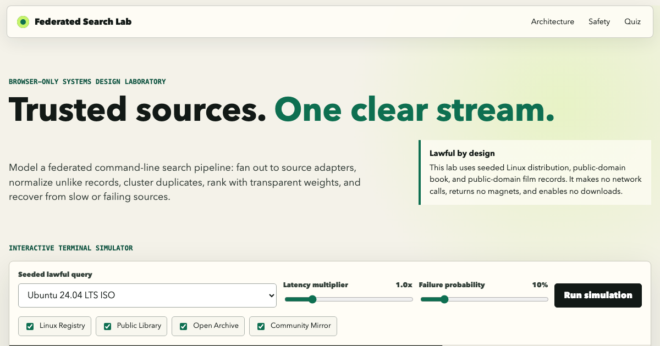Toggle the Public Library source checkbox
The image size is (660, 346).
(x=107, y=326)
